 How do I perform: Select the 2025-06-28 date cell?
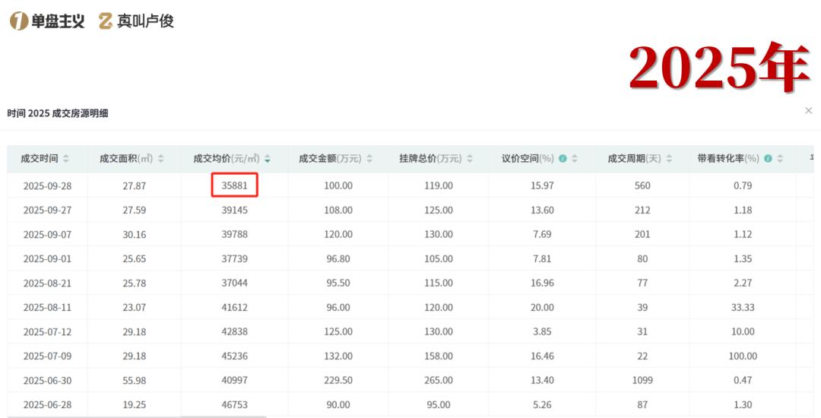[x=47, y=405]
